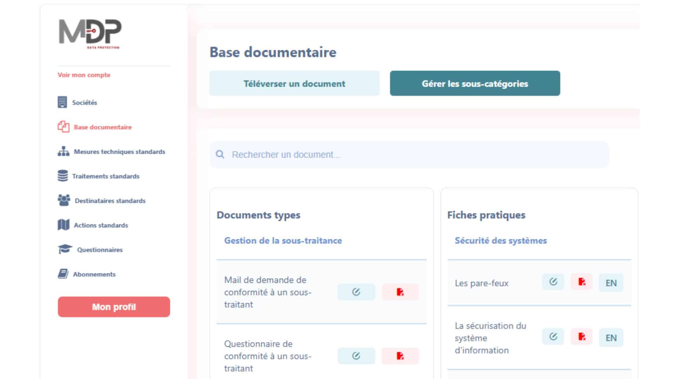Select the Traitements standards database icon
674x379 pixels.
[x=62, y=176]
